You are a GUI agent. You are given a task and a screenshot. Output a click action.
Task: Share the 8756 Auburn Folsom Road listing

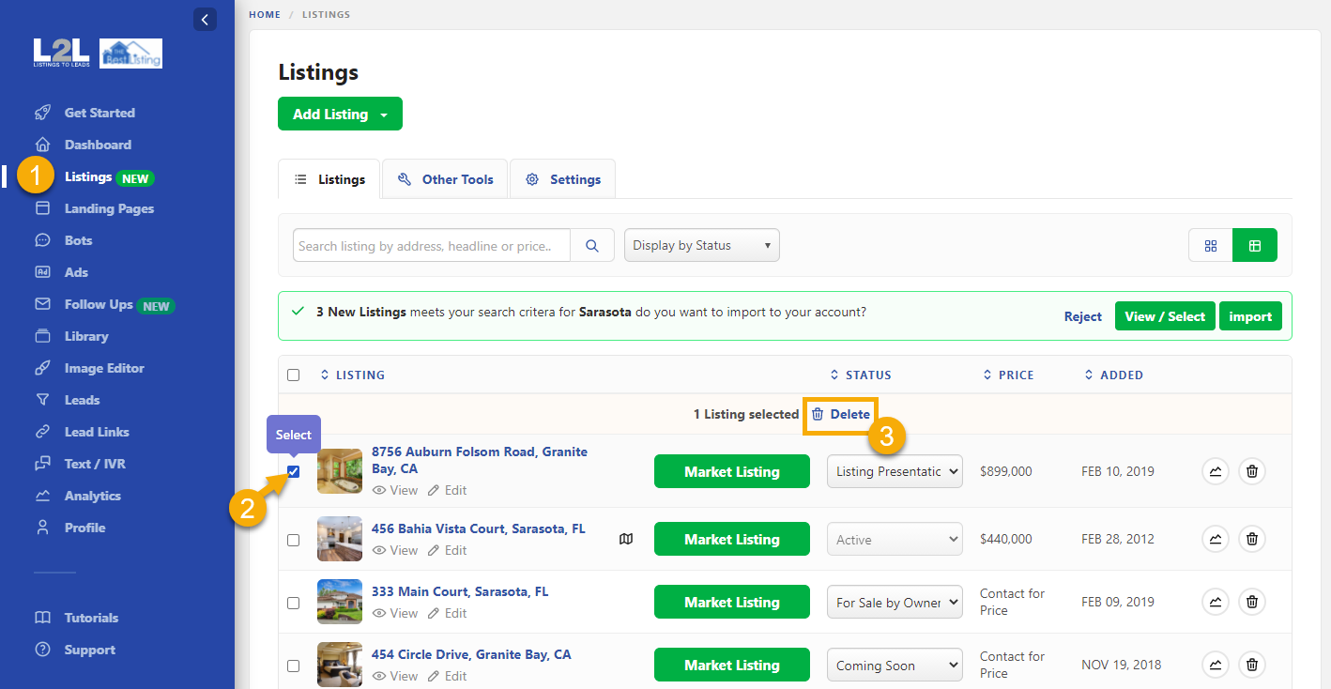(x=1216, y=471)
